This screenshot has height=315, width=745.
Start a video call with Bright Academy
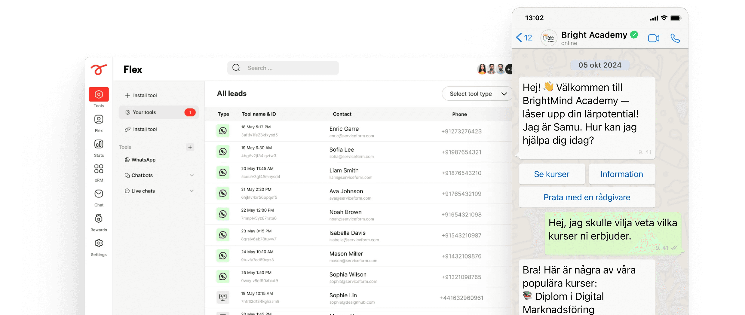pyautogui.click(x=654, y=38)
